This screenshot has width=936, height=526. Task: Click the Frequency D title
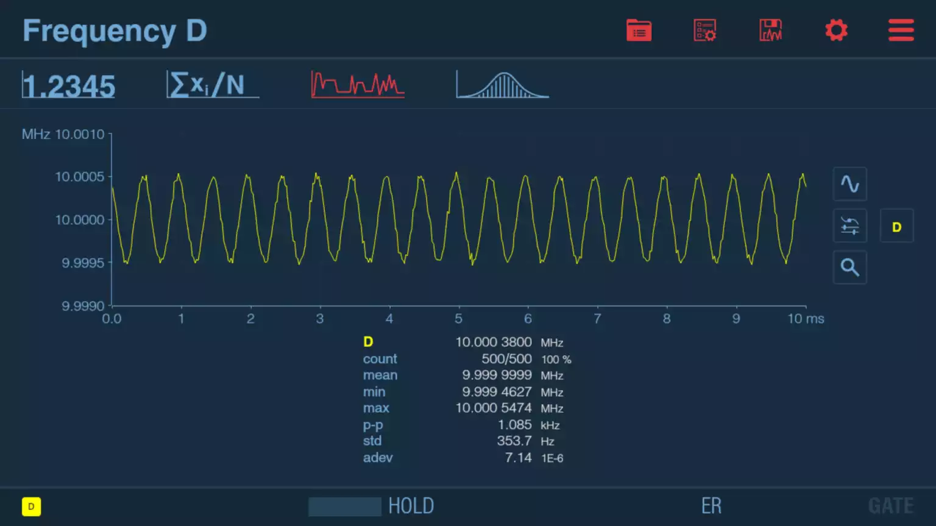(115, 30)
